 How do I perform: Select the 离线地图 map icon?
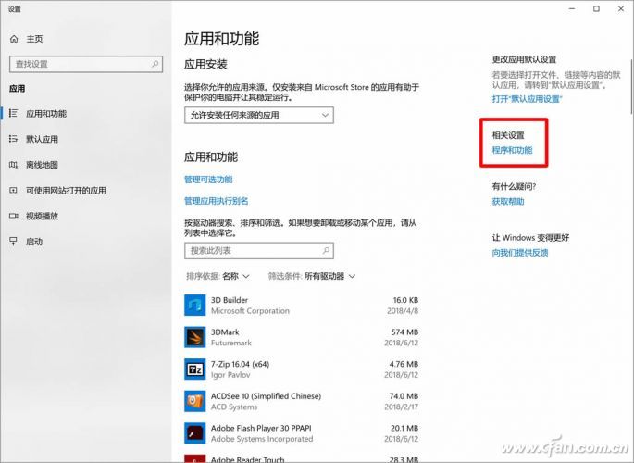[x=13, y=165]
